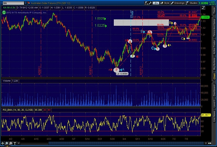Click the blue B wave label
217x147 pixels.
click(142, 31)
